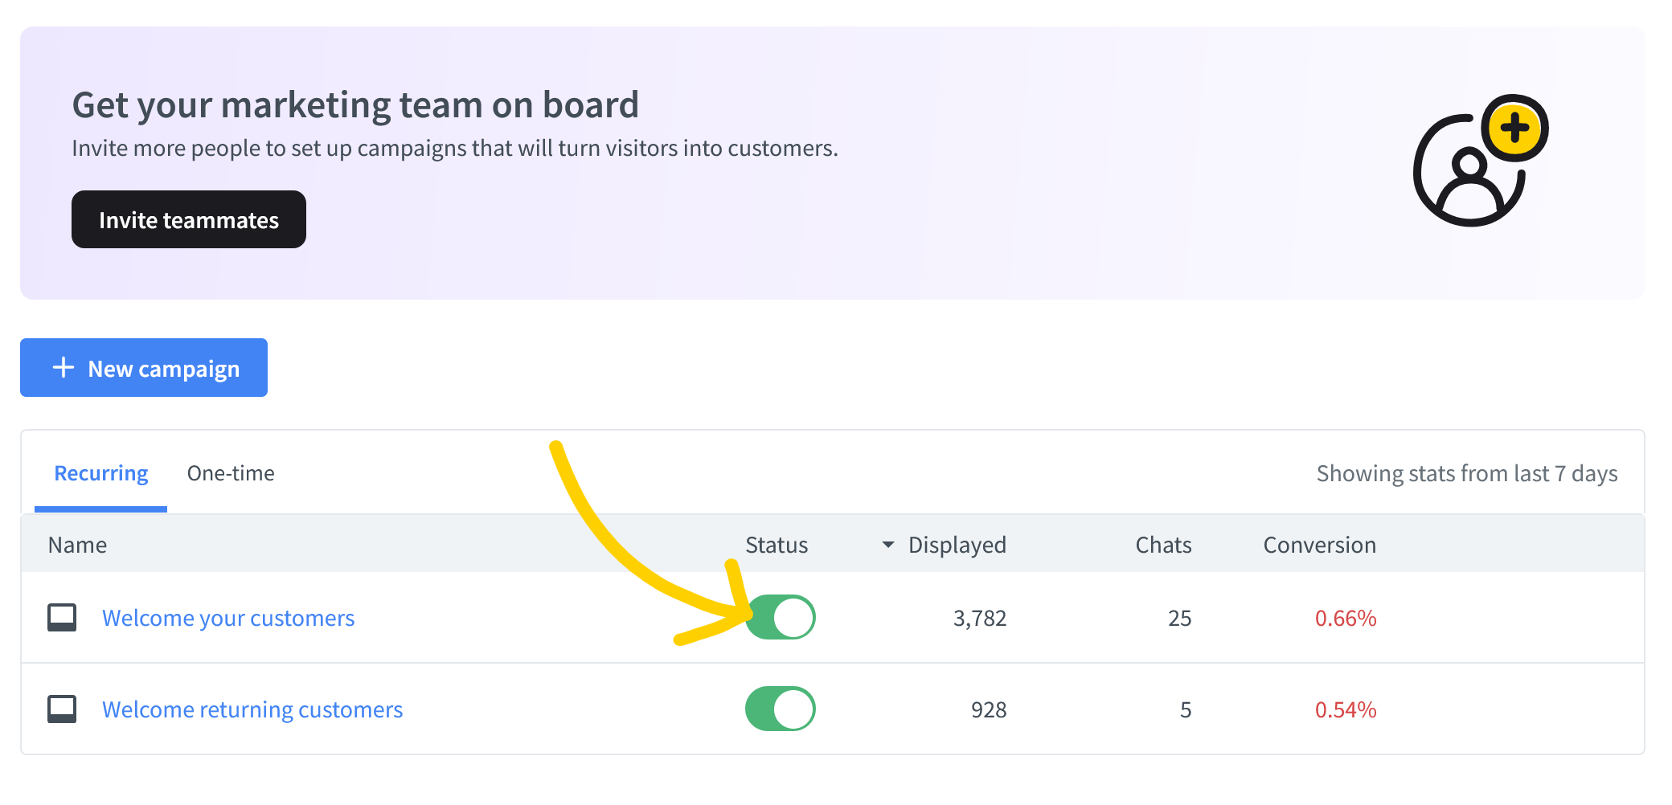The width and height of the screenshot is (1672, 805).
Task: Open the Welcome your customers campaign
Action: point(228,618)
